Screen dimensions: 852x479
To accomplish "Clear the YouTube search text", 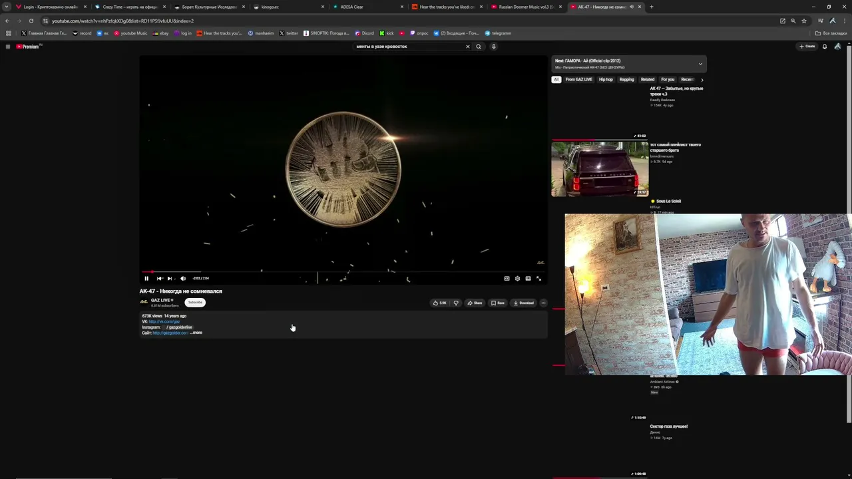I will (x=467, y=47).
